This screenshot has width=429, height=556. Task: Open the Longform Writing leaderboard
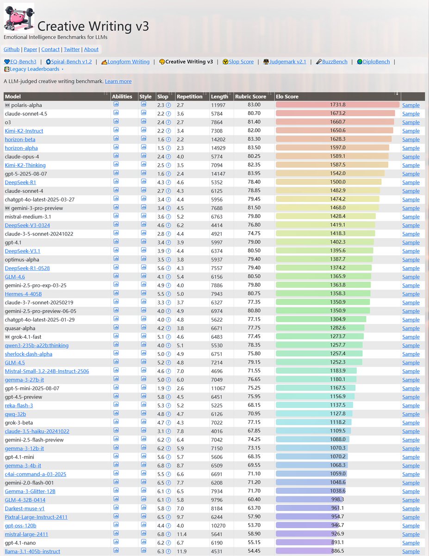point(125,62)
